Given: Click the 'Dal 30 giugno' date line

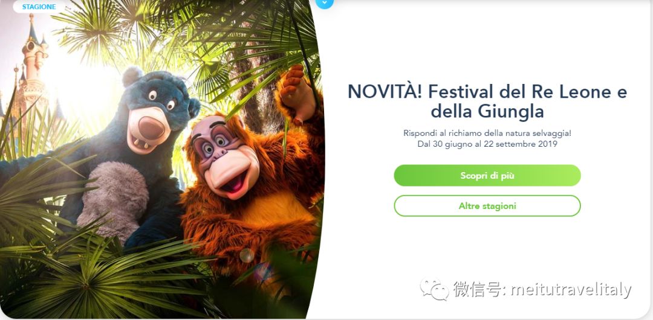Looking at the screenshot, I should (487, 144).
